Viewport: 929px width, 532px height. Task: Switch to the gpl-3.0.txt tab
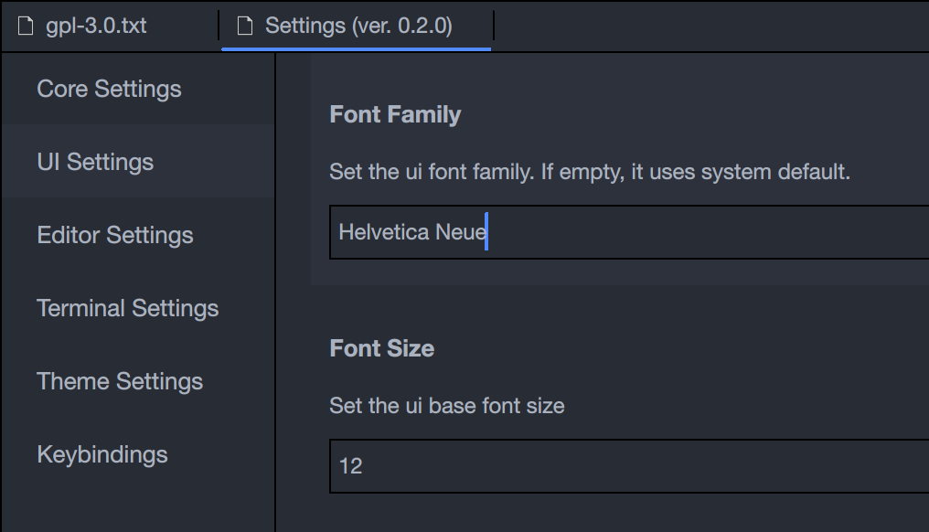(85, 26)
